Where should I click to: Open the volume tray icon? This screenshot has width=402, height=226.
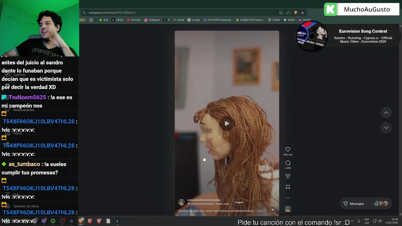coord(380,221)
